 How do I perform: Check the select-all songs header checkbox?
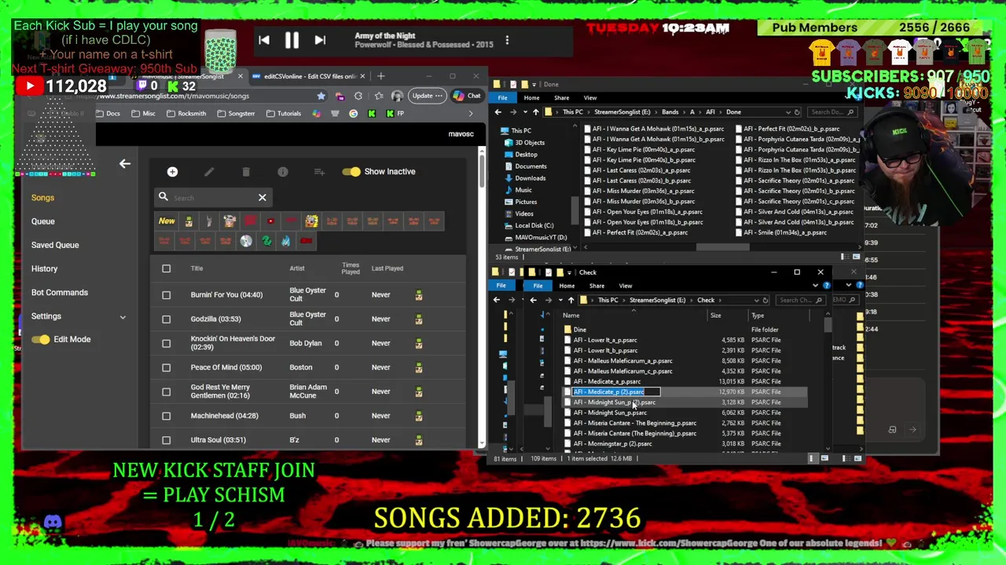click(166, 268)
